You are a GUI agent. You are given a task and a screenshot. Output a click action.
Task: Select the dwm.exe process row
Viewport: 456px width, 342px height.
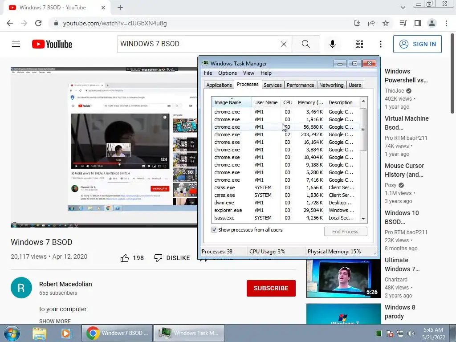tap(285, 203)
